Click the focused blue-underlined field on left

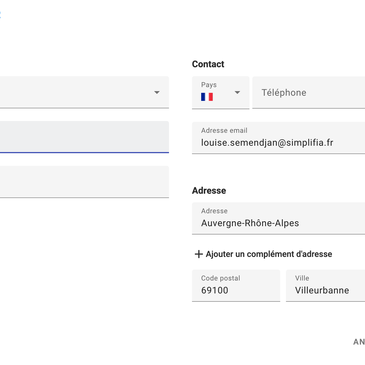[83, 137]
